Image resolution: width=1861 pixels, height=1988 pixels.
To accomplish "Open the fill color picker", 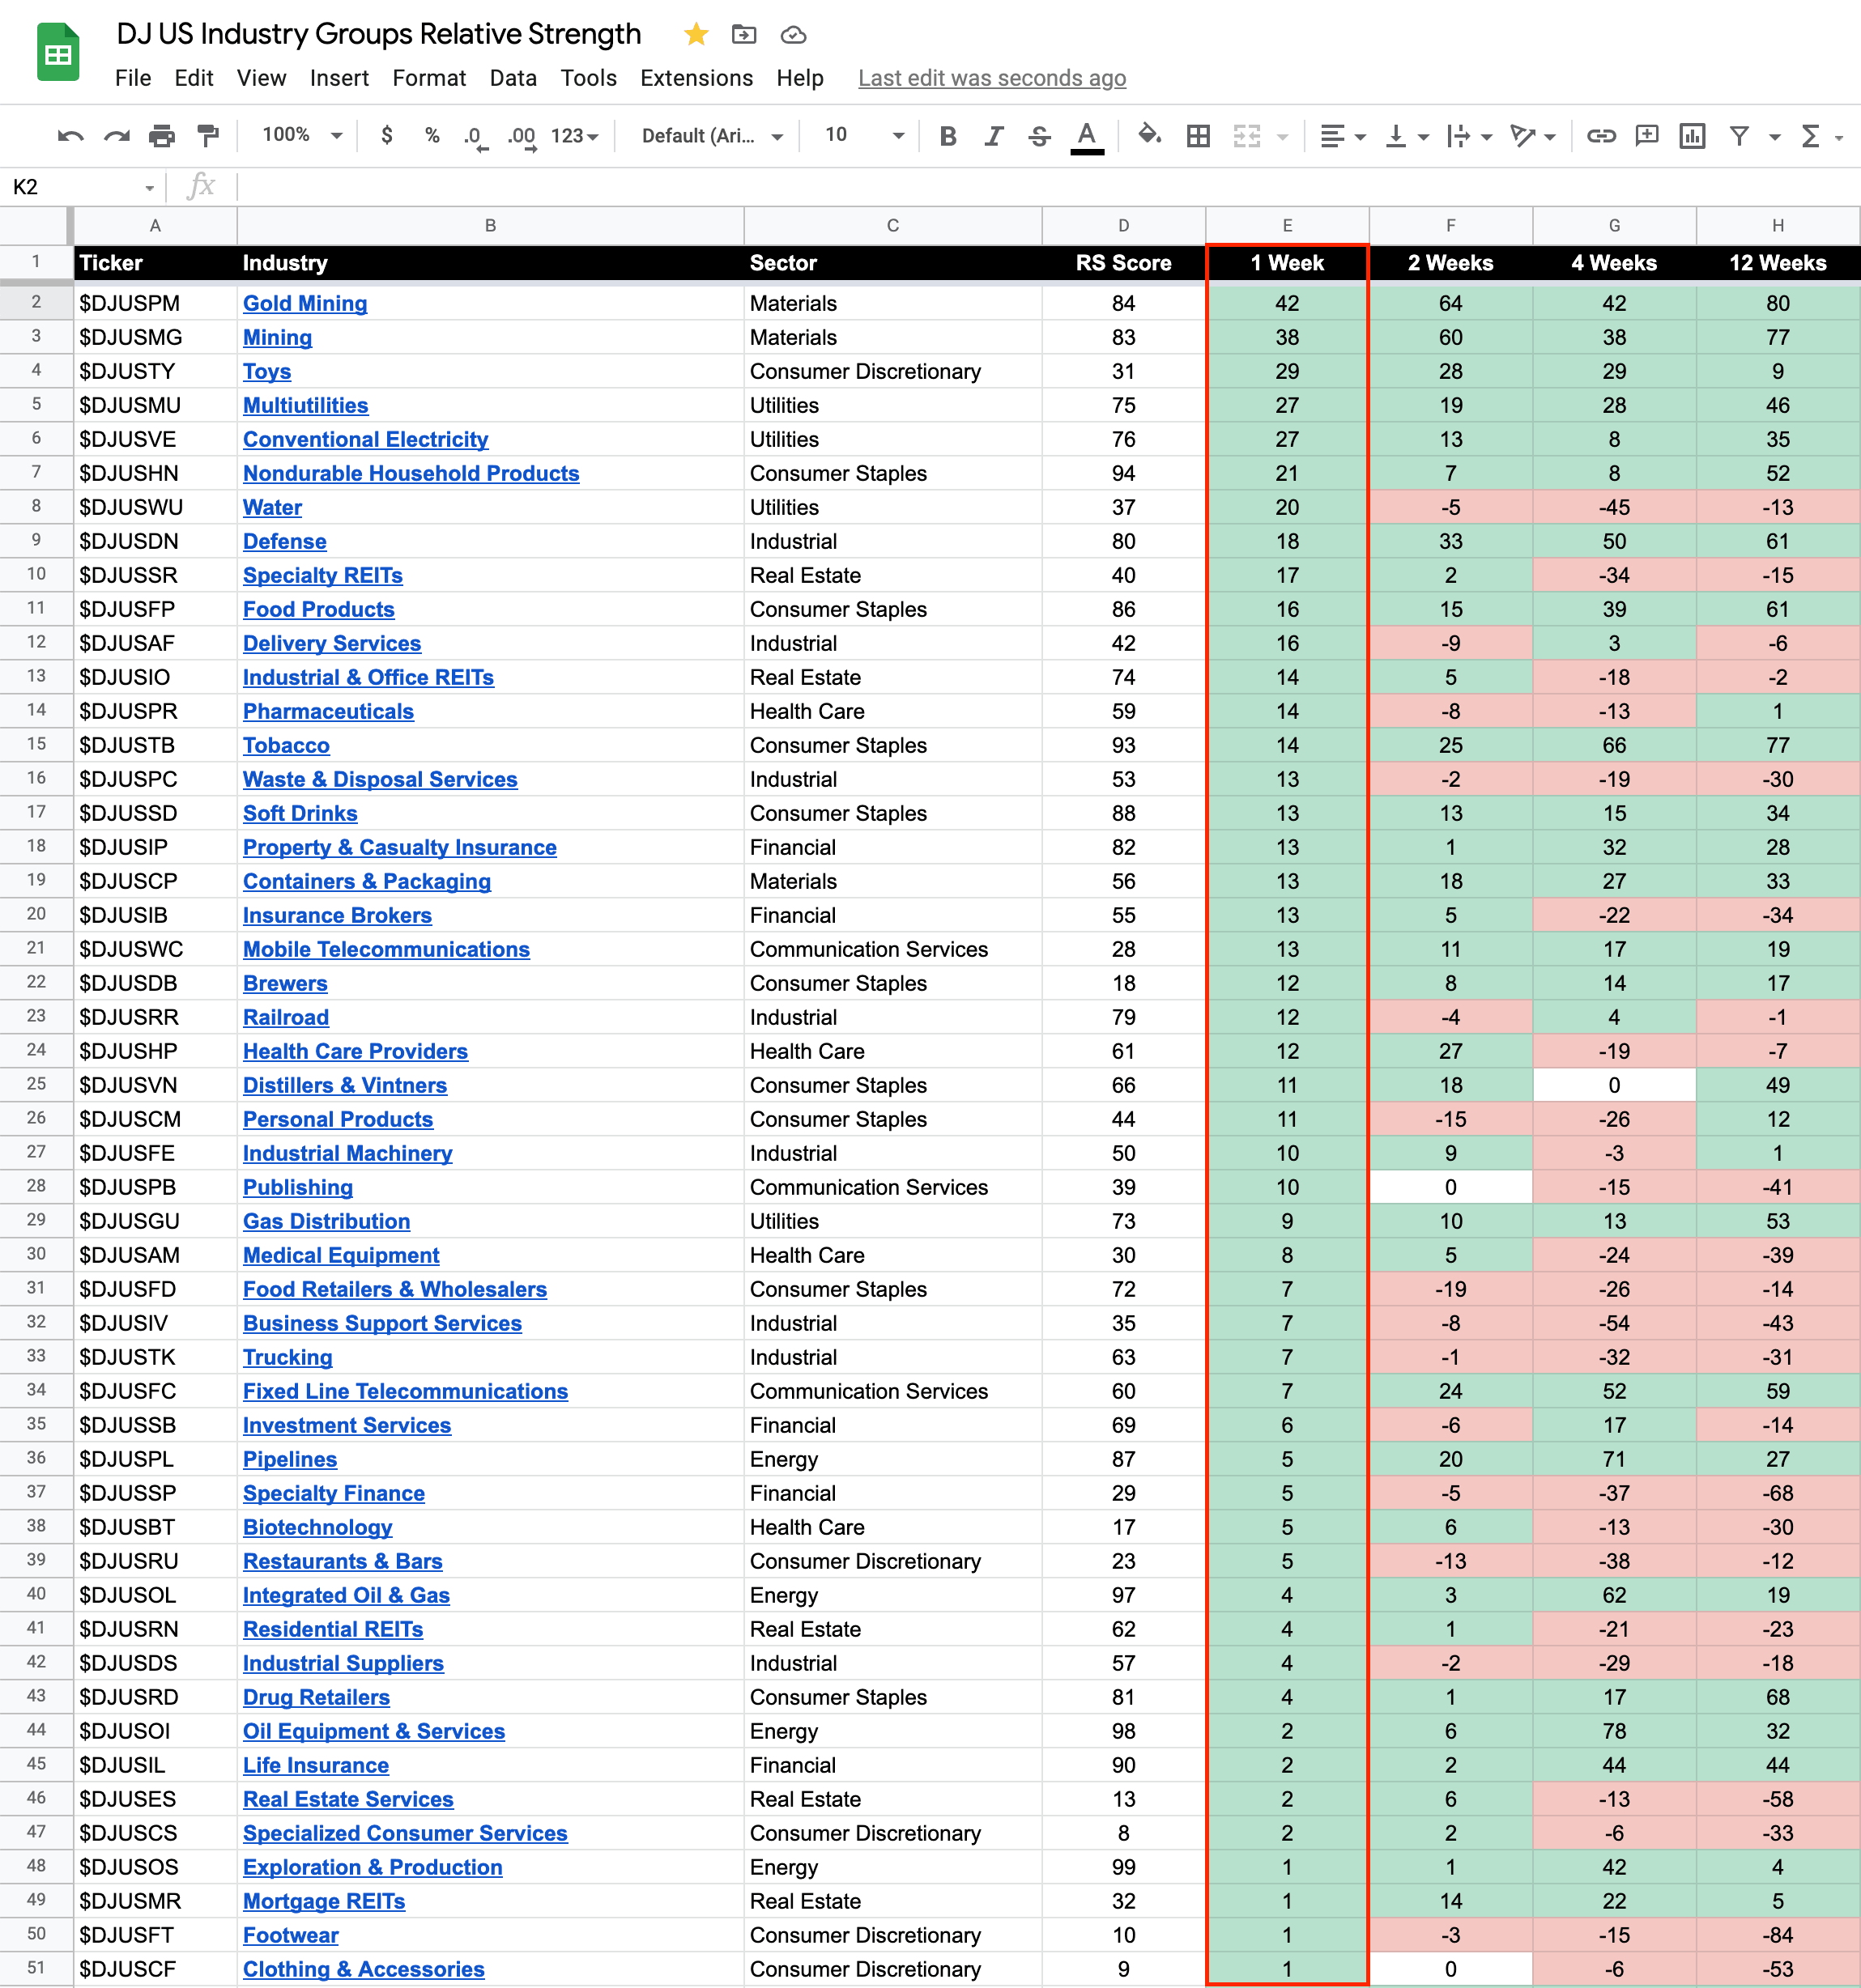I will [1150, 135].
